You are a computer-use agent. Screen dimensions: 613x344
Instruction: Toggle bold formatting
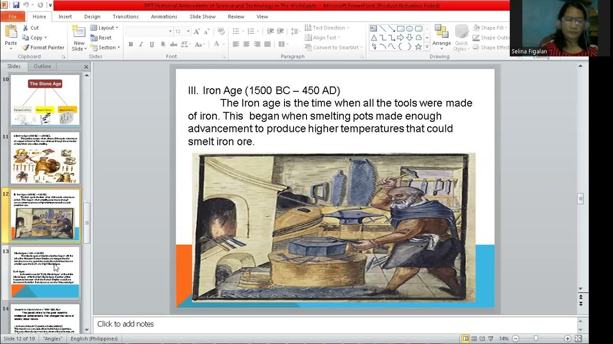coord(131,44)
